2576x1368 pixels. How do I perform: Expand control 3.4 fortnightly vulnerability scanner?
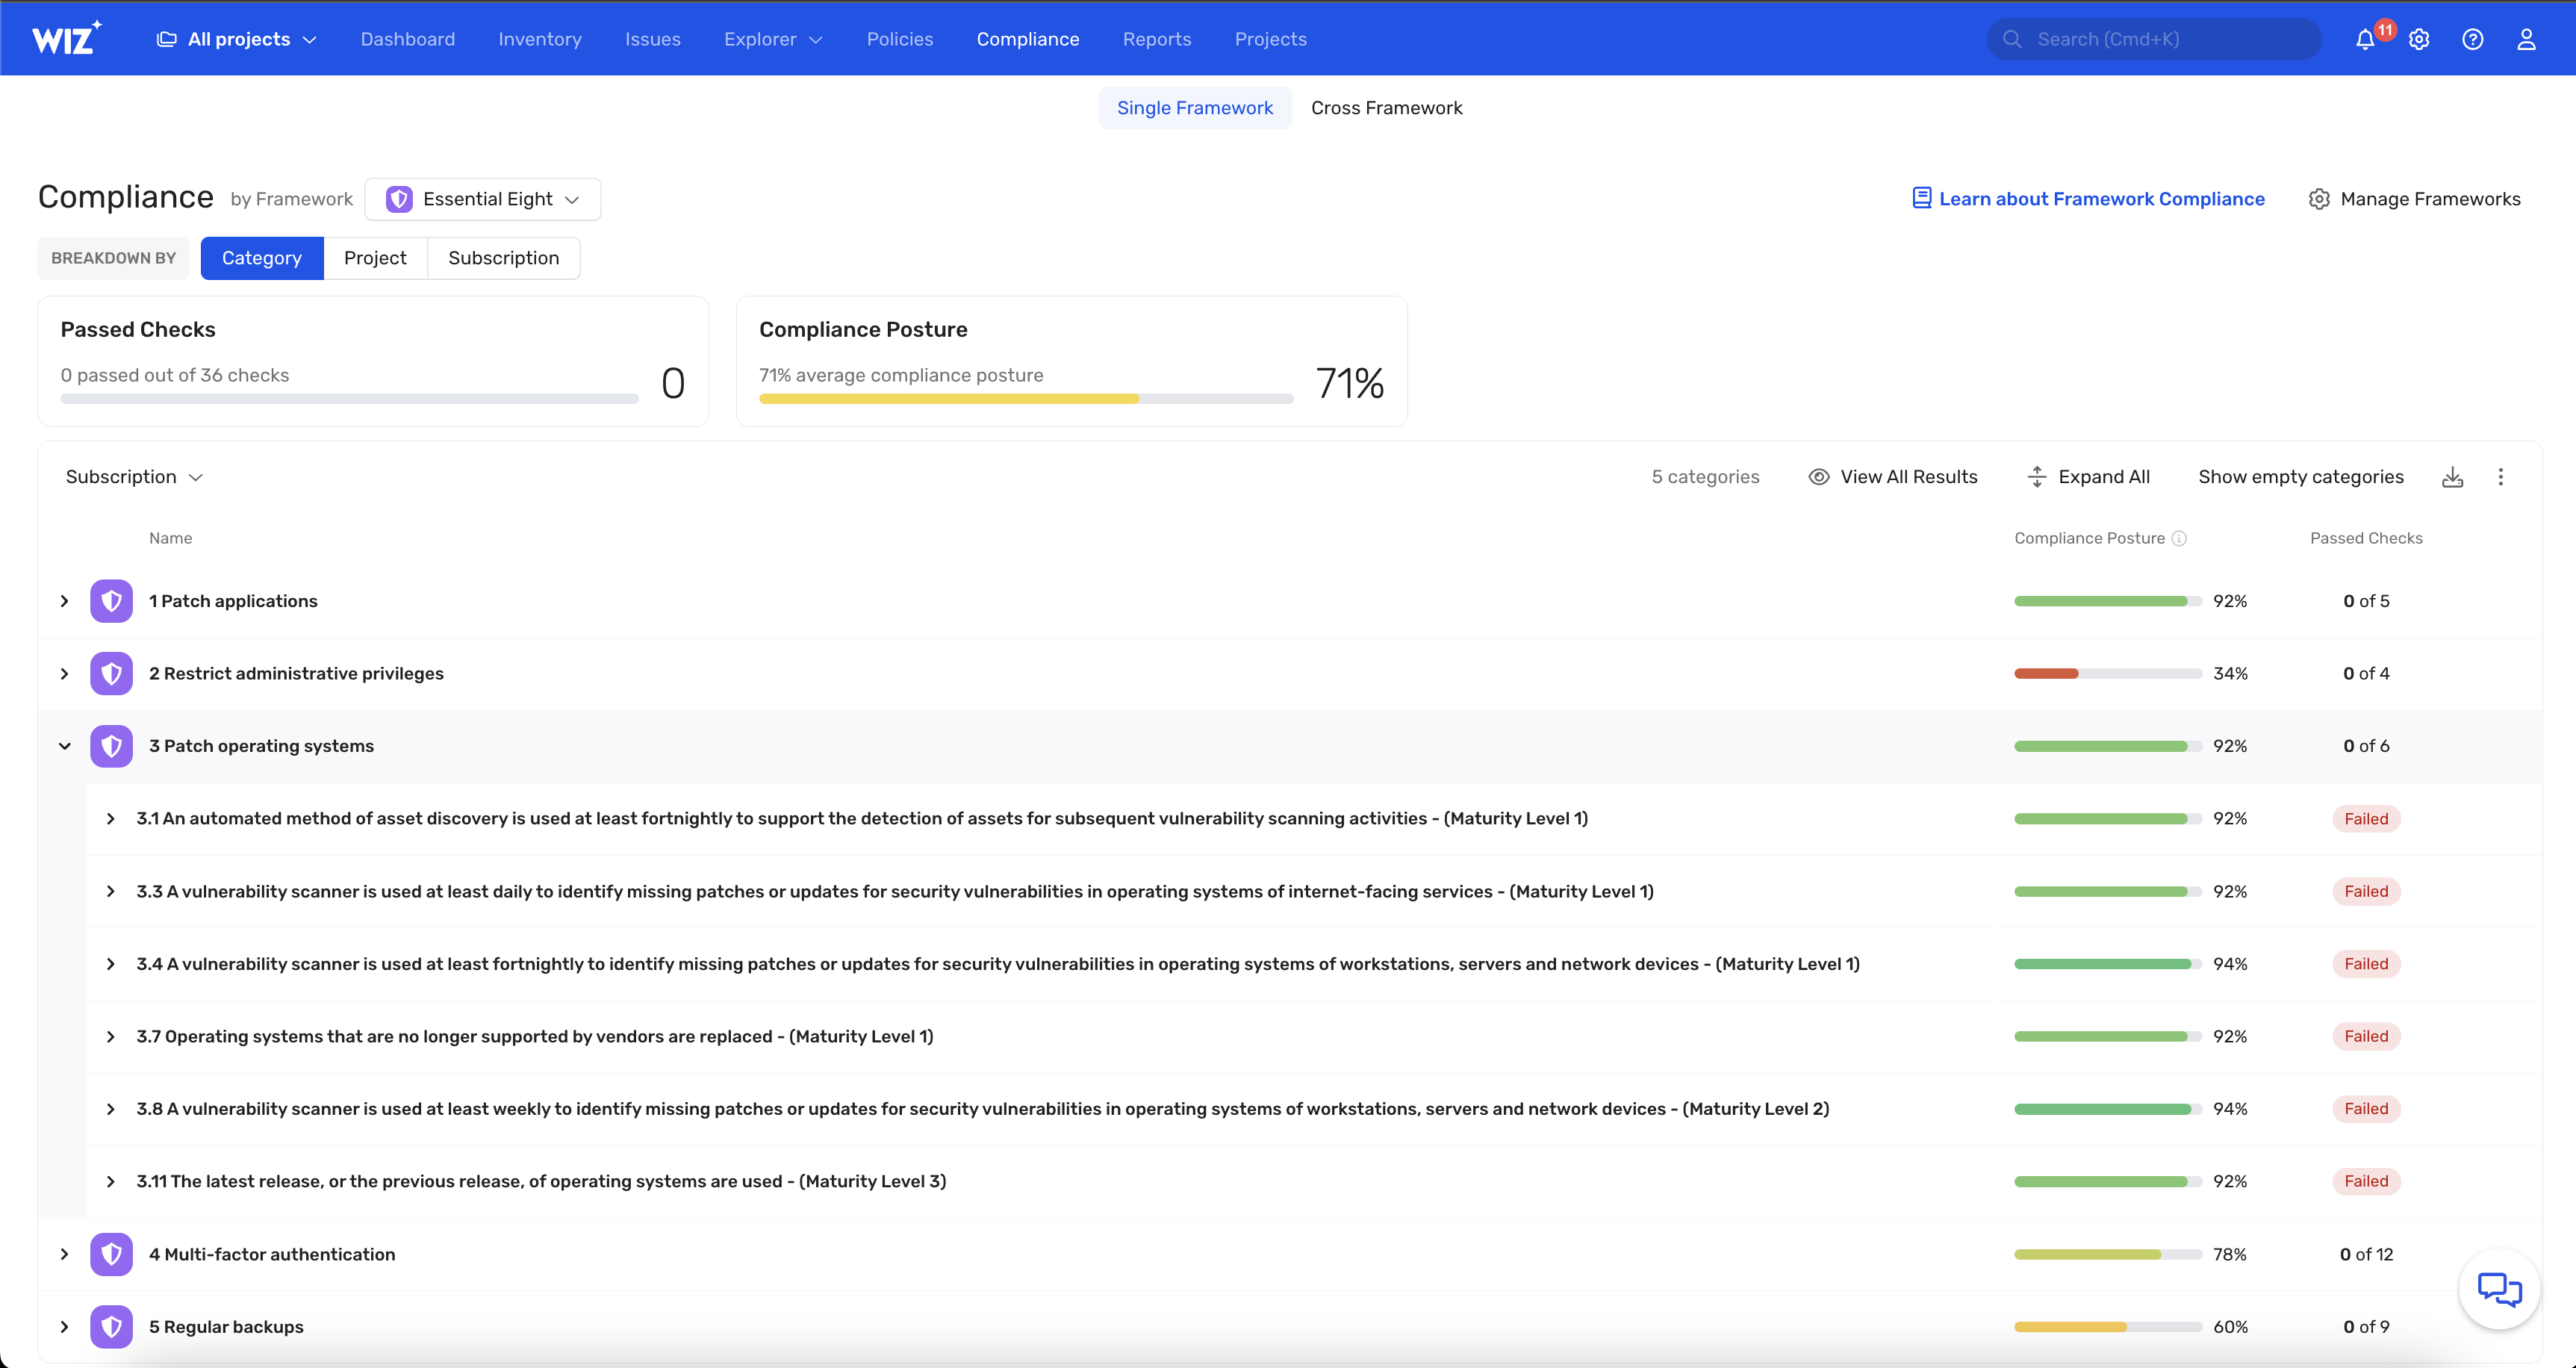point(111,964)
